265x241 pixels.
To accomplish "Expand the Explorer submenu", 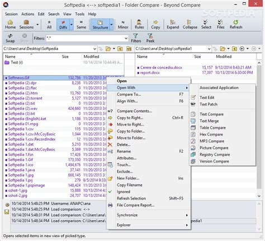I will point(149,225).
